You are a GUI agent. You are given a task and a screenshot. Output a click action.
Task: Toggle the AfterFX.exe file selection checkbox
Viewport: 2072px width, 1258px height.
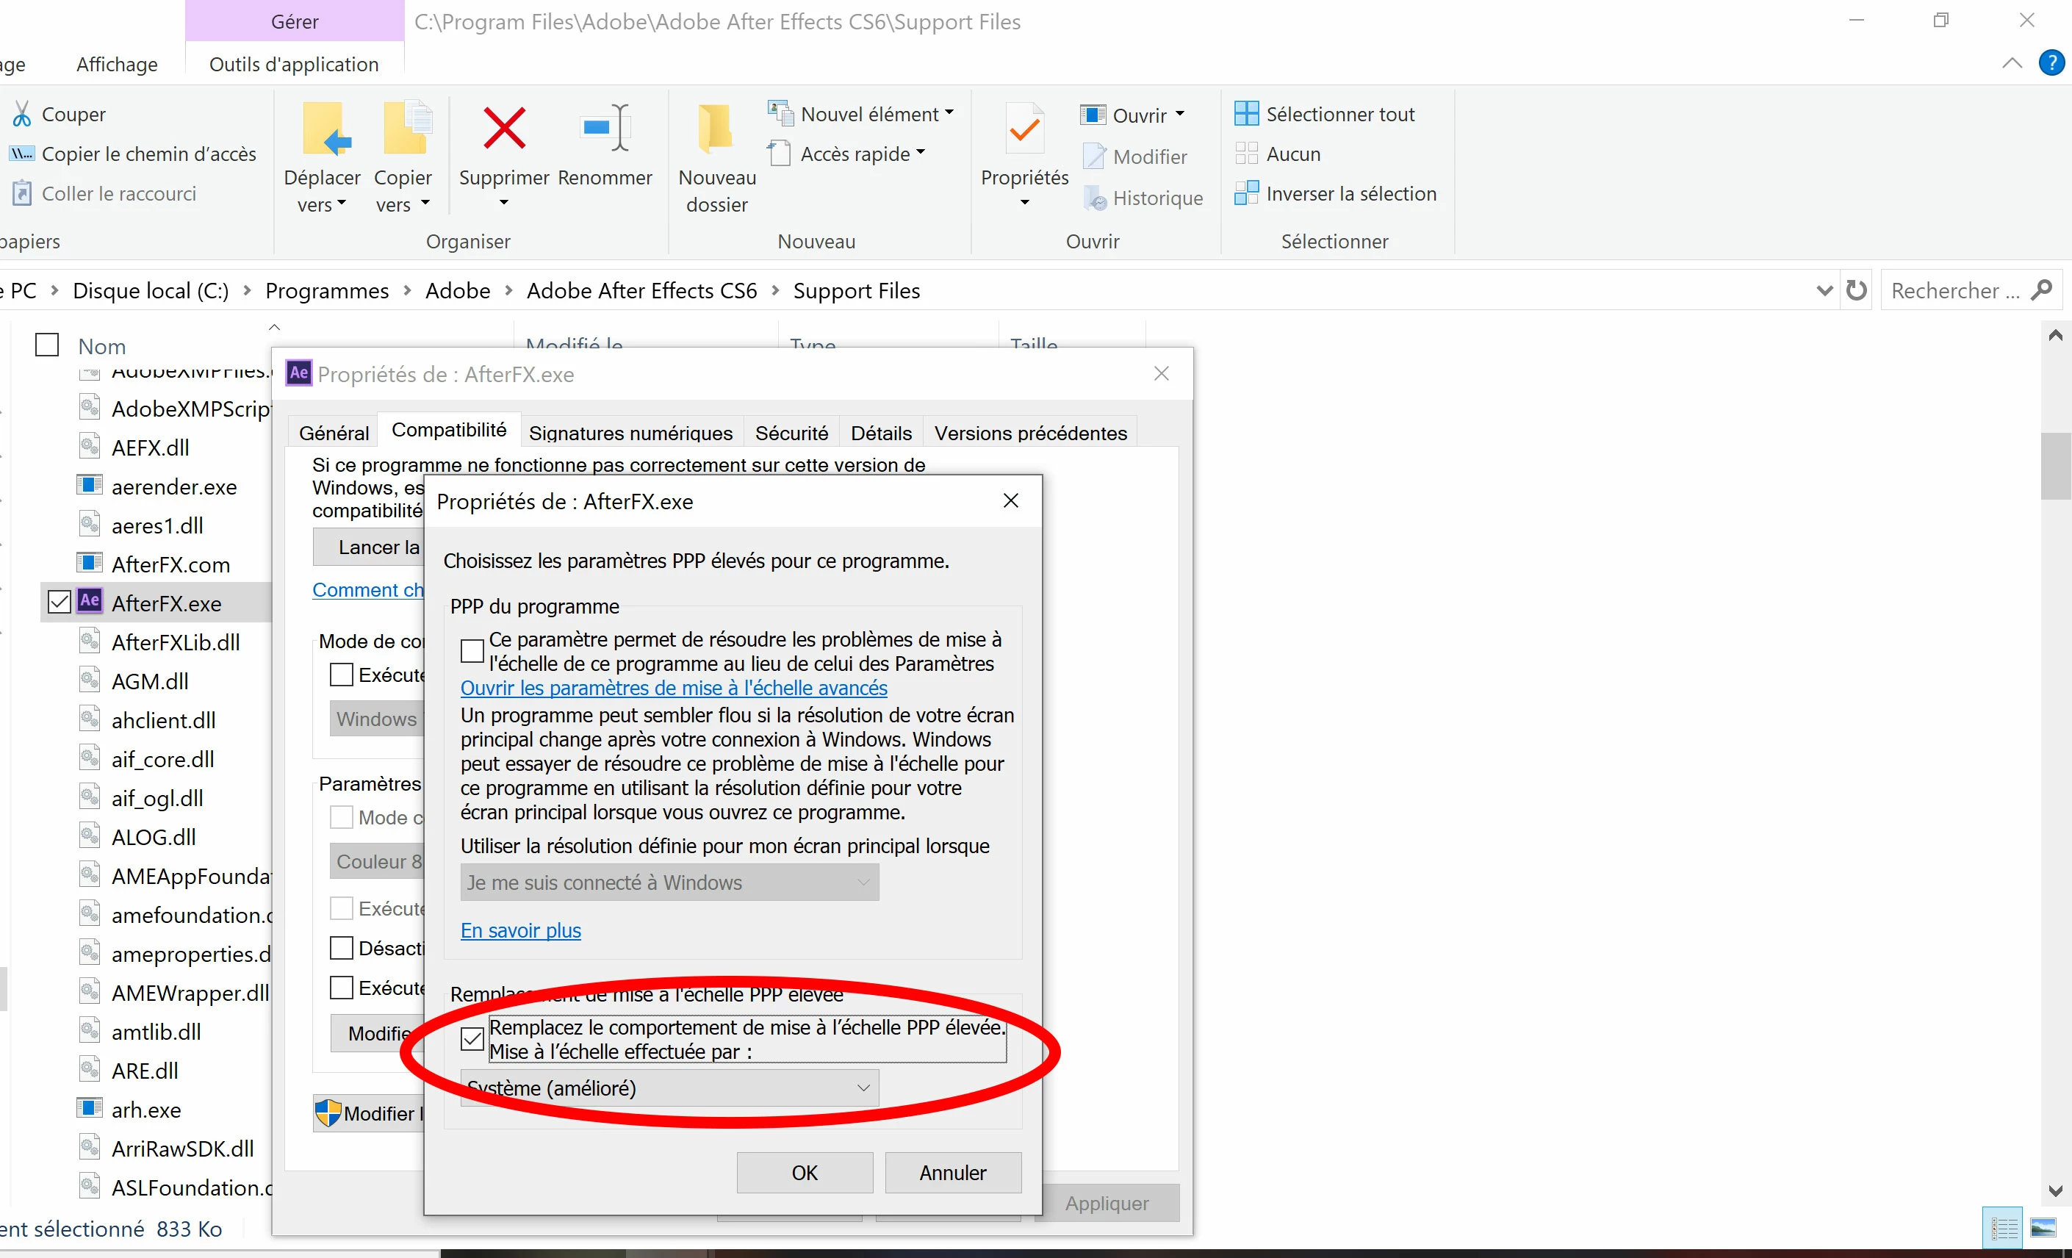(x=59, y=602)
